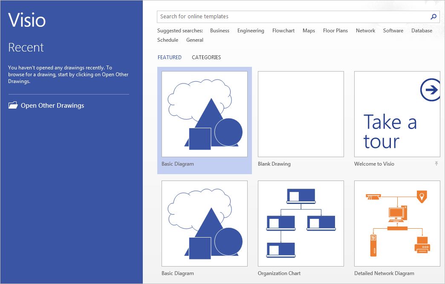Click the Visio title in the sidebar
This screenshot has width=445, height=284.
(27, 20)
